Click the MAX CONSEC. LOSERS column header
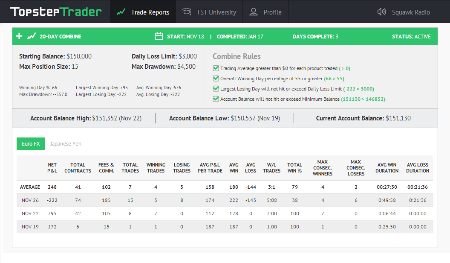 [356, 168]
